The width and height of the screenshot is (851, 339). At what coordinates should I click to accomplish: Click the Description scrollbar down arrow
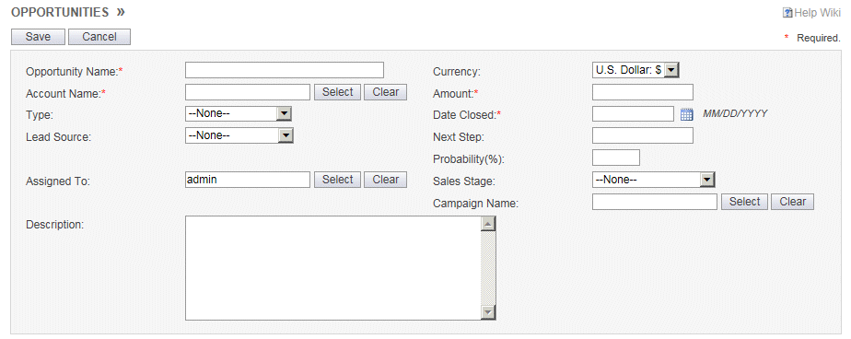click(x=488, y=312)
